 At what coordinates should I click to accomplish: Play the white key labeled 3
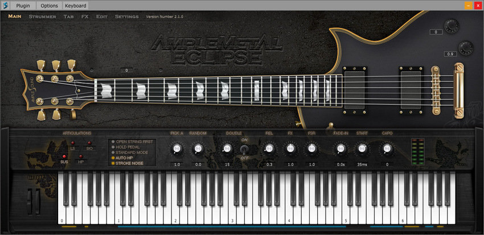(232, 216)
